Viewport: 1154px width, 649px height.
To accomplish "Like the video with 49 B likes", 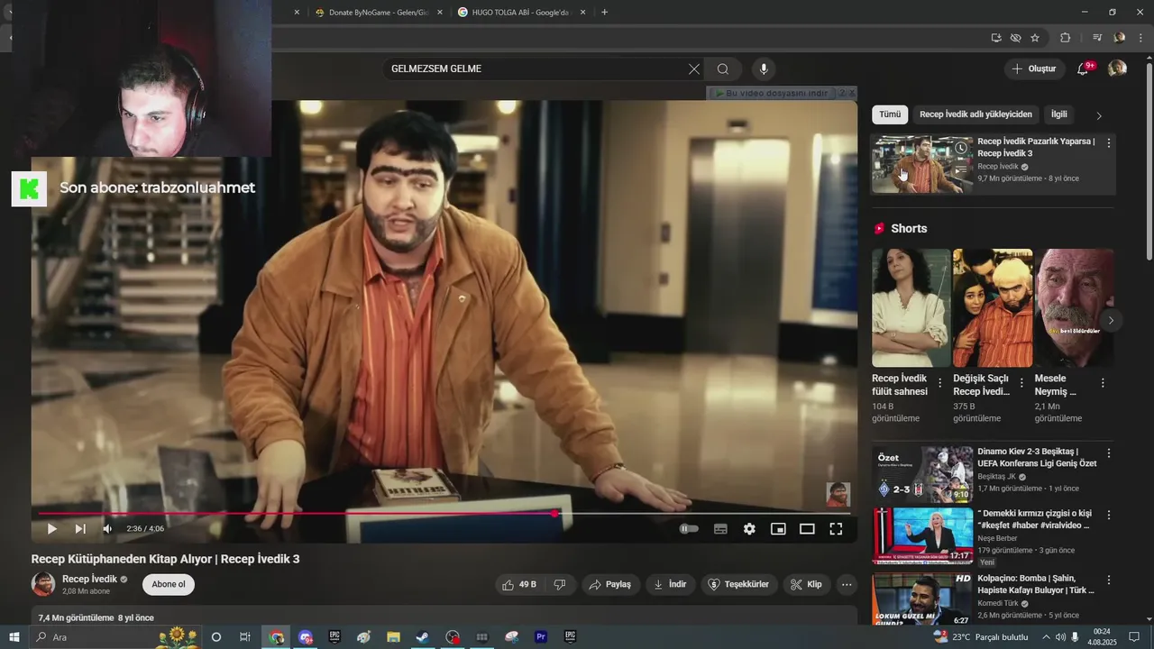I will tap(519, 584).
